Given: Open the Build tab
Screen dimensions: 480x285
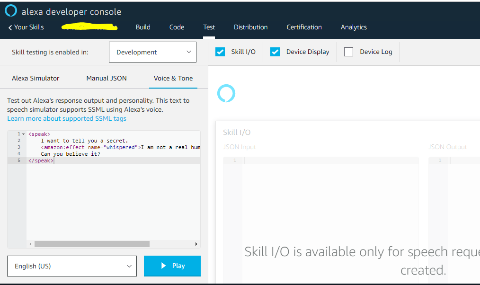Looking at the screenshot, I should (x=143, y=27).
